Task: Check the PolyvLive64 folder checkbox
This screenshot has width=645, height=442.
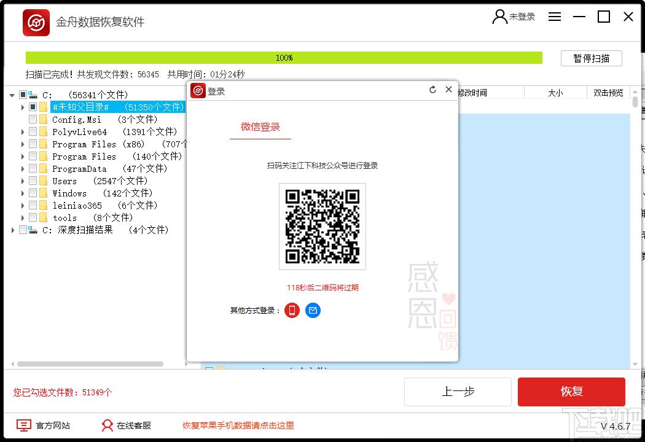Action: tap(33, 131)
